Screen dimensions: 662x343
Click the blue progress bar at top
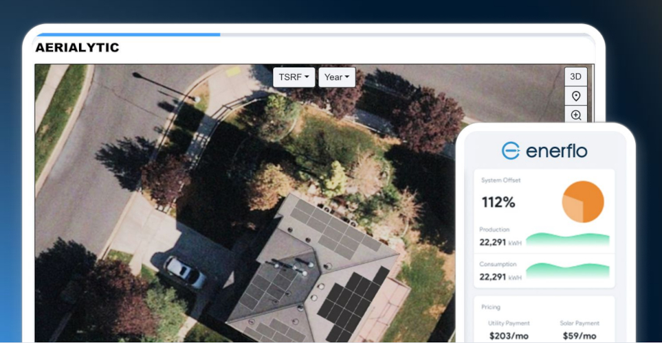point(128,34)
